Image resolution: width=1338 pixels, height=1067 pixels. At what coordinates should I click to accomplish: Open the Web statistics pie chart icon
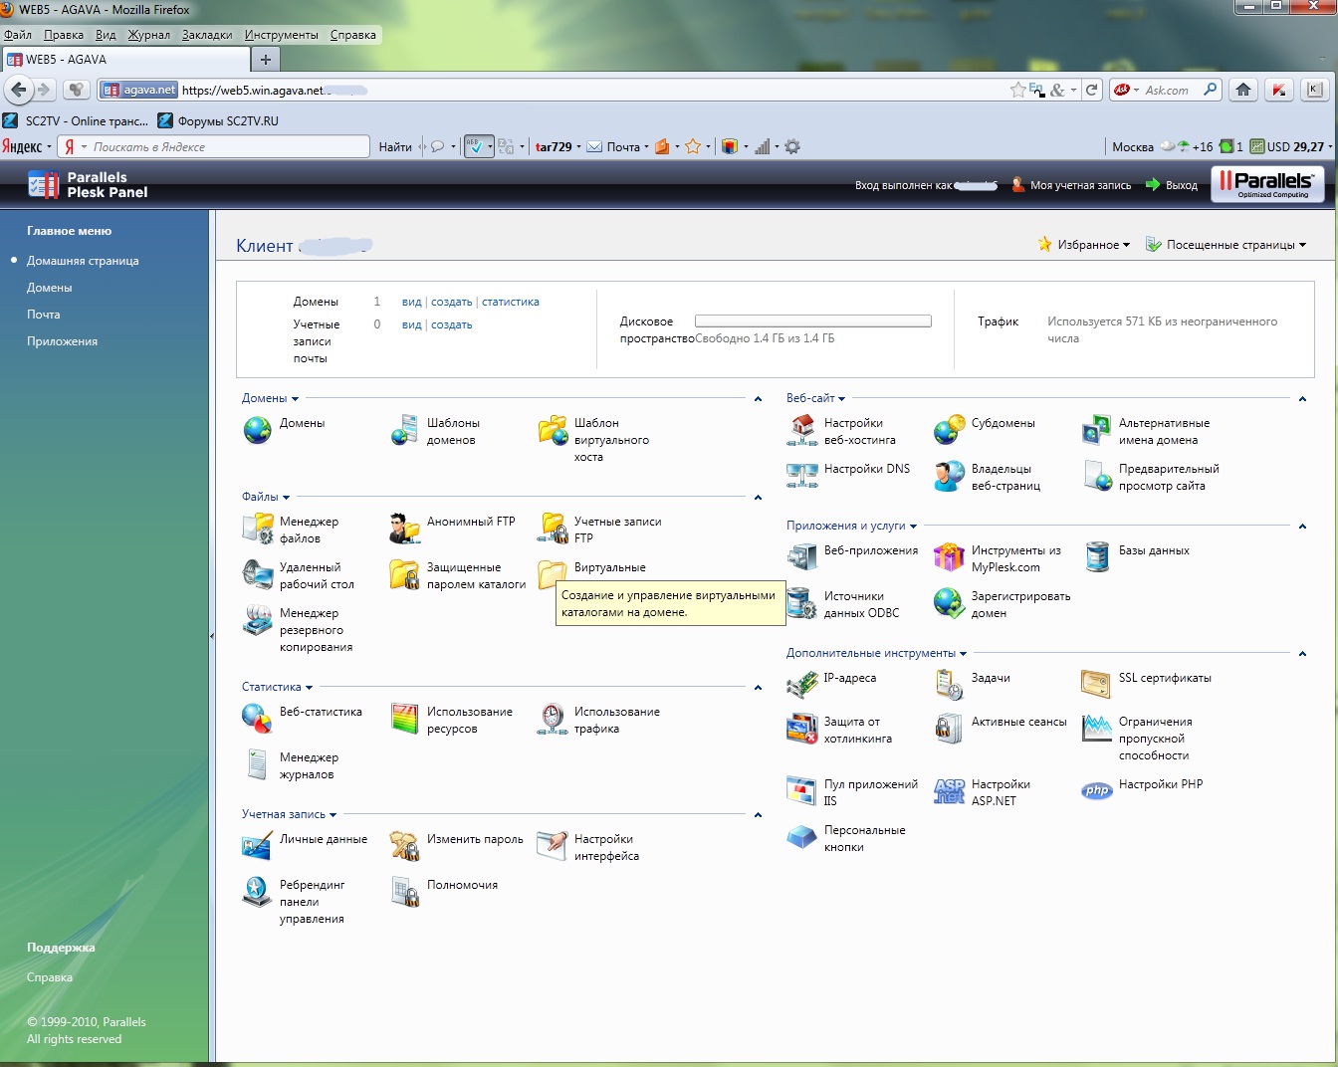258,718
